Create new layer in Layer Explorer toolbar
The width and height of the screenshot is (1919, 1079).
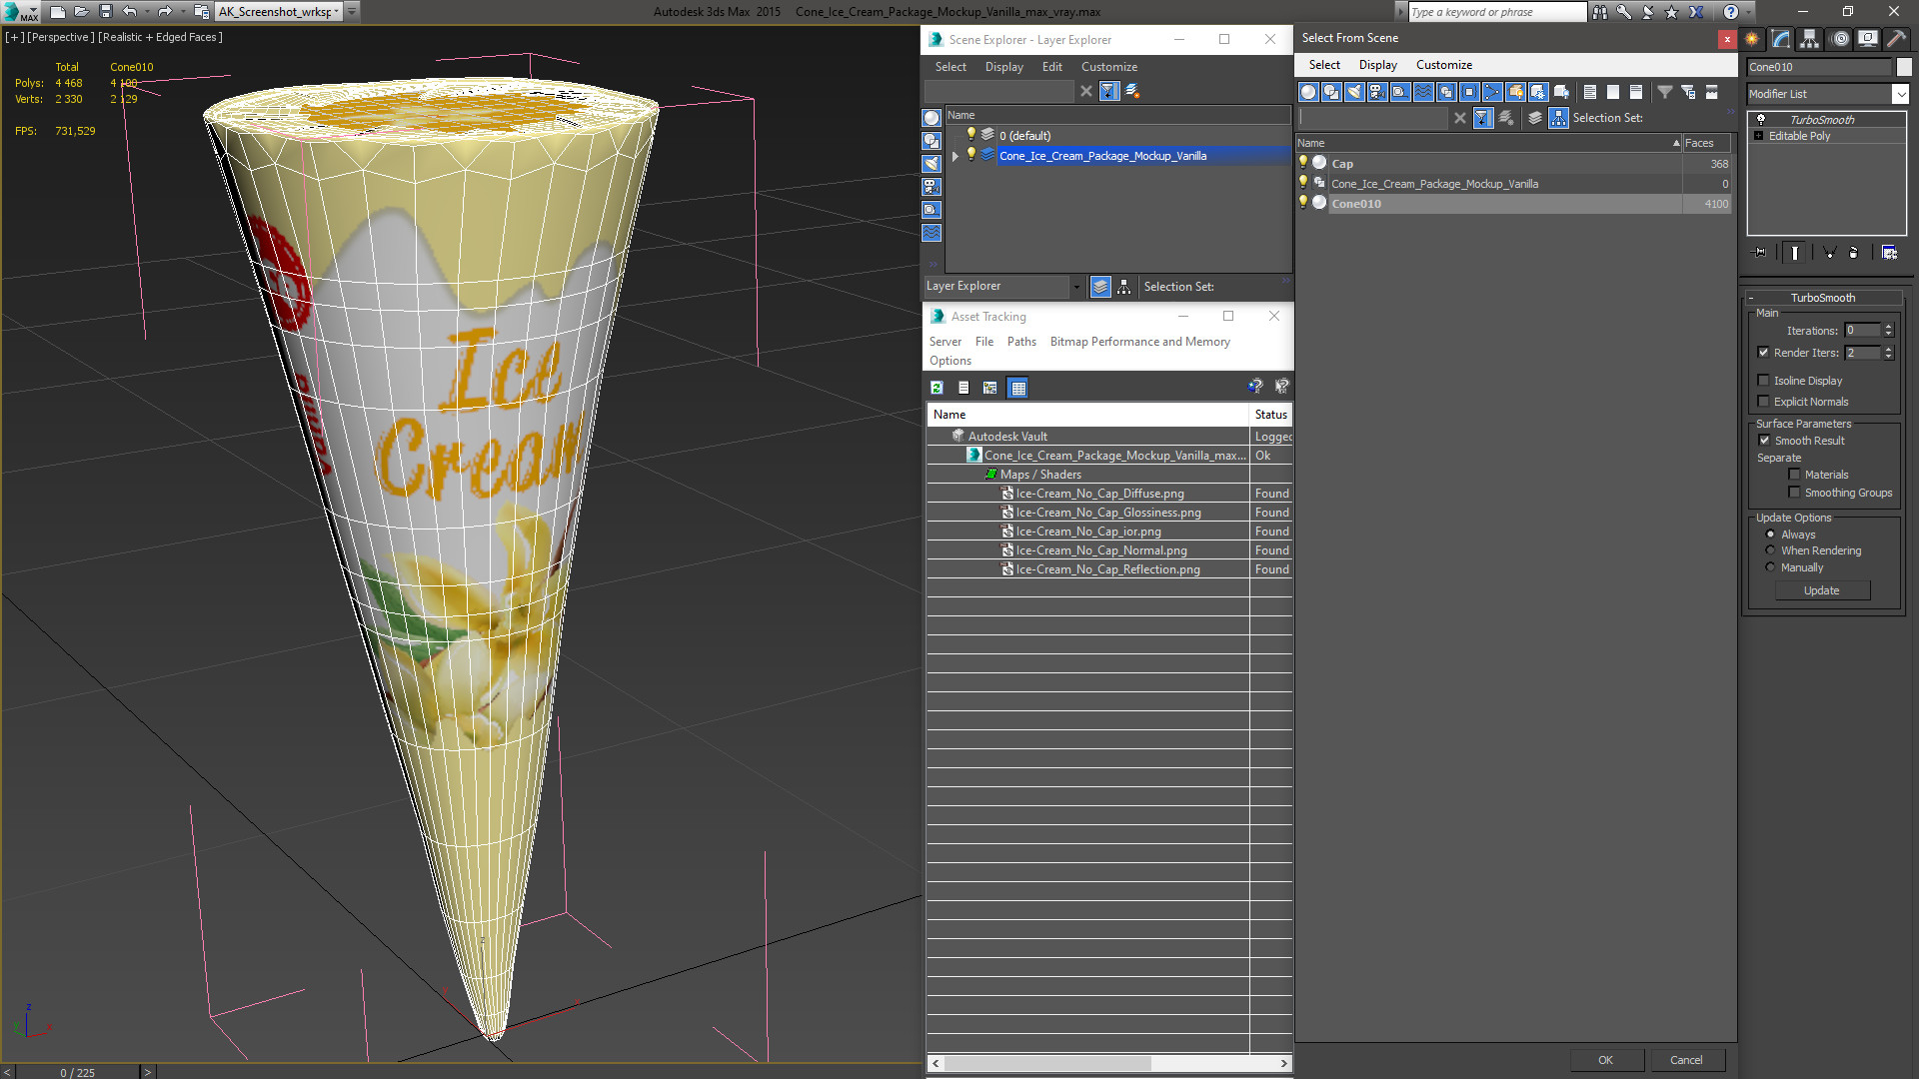[1132, 91]
